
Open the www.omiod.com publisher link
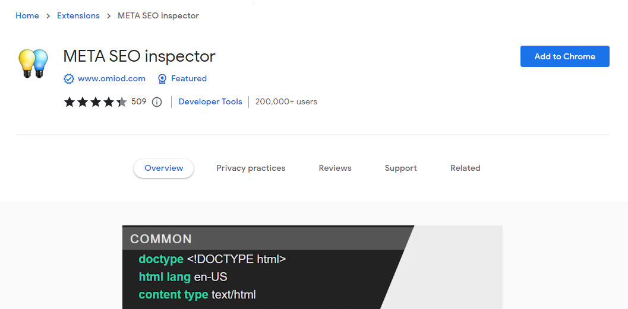112,79
